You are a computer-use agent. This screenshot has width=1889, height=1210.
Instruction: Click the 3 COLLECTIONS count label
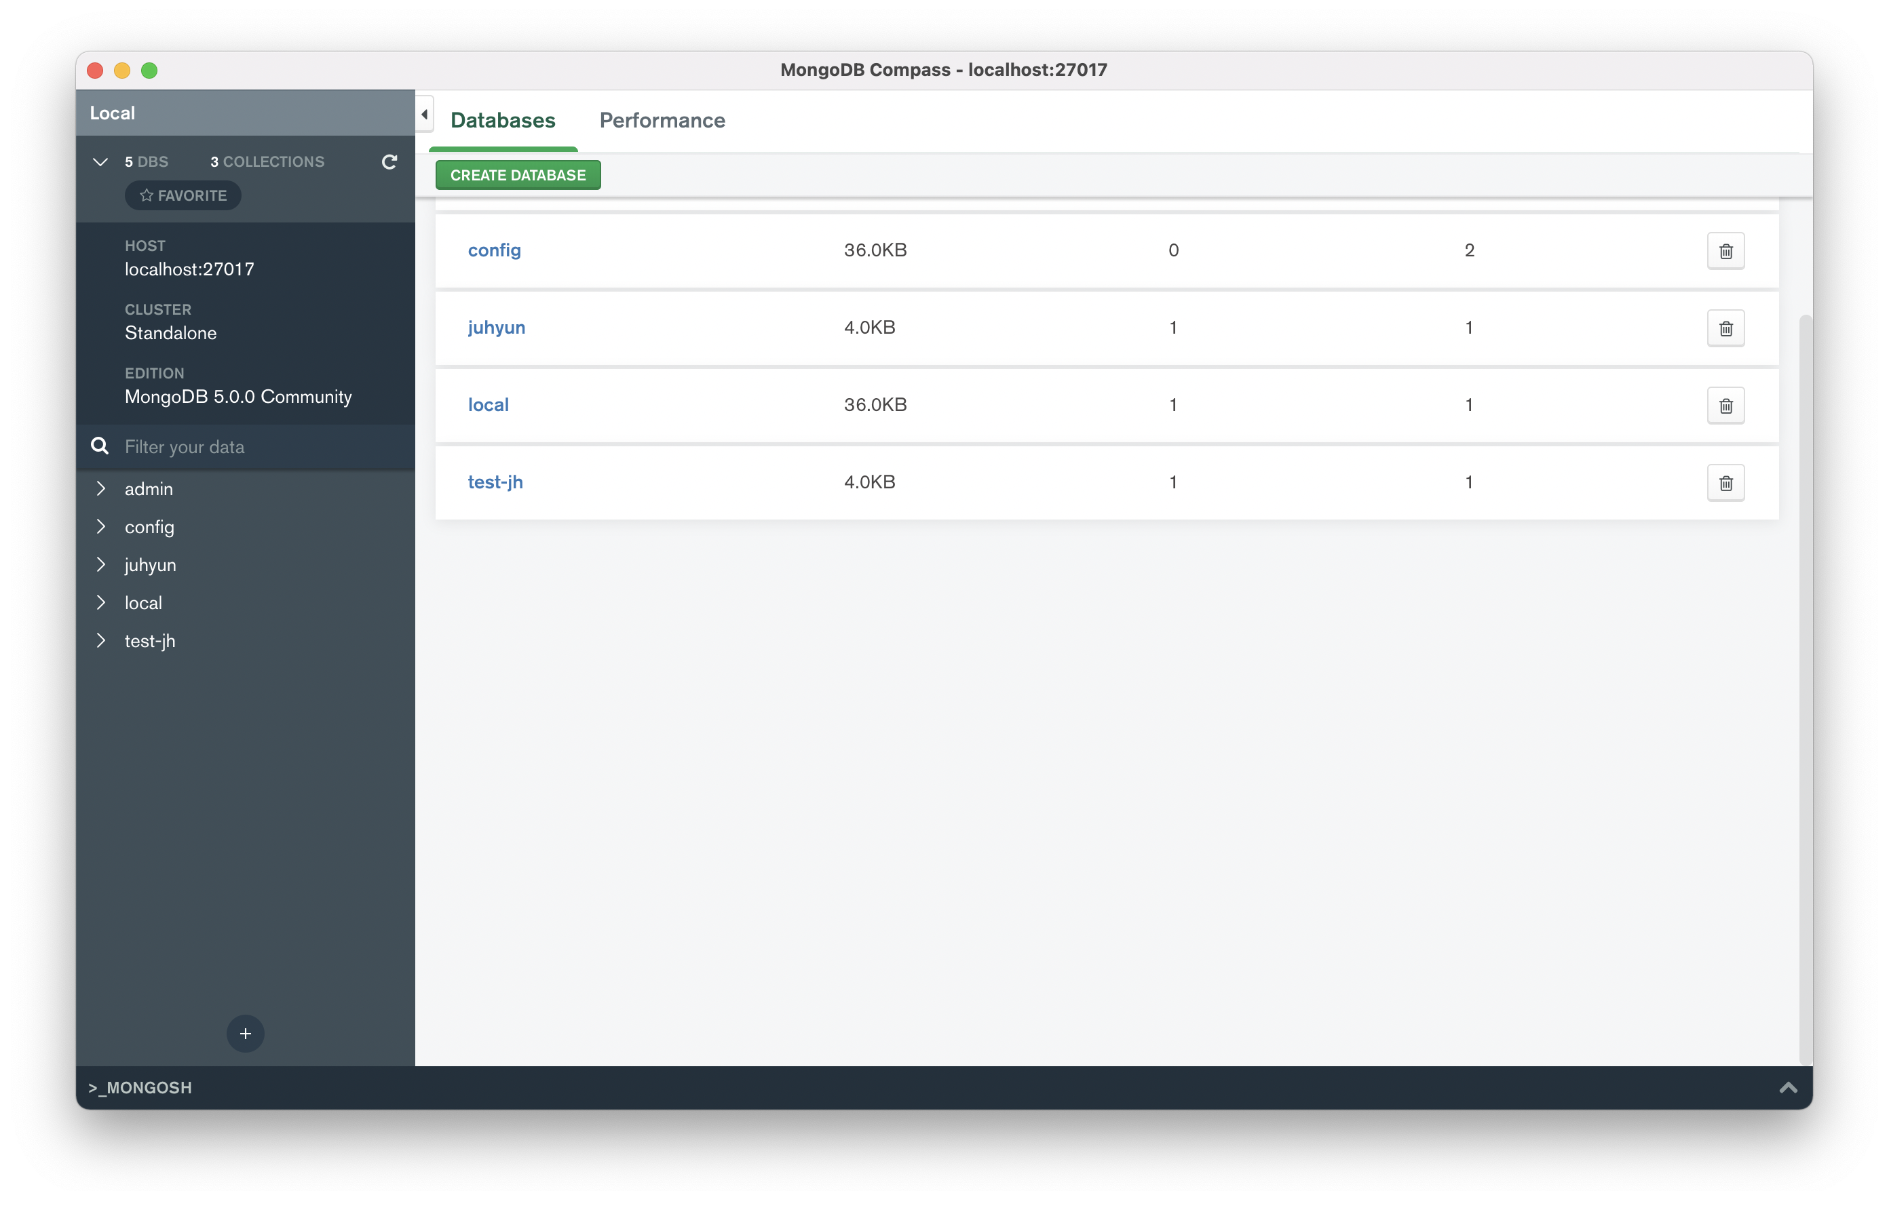pyautogui.click(x=267, y=161)
